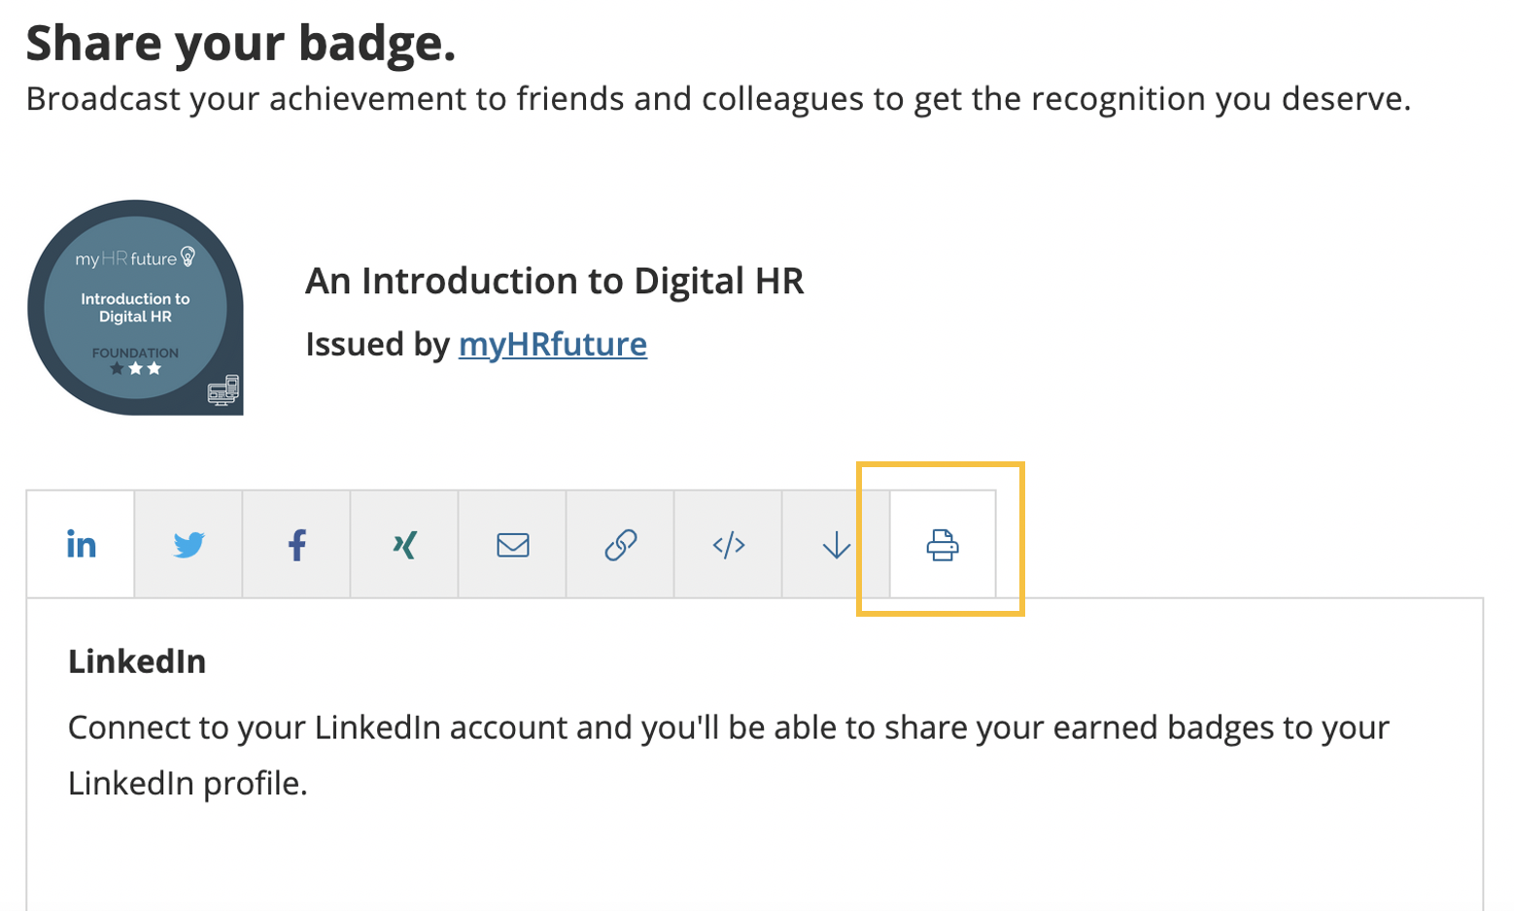Click the bold LinkedIn heading in the panel
The width and height of the screenshot is (1514, 911).
(137, 661)
